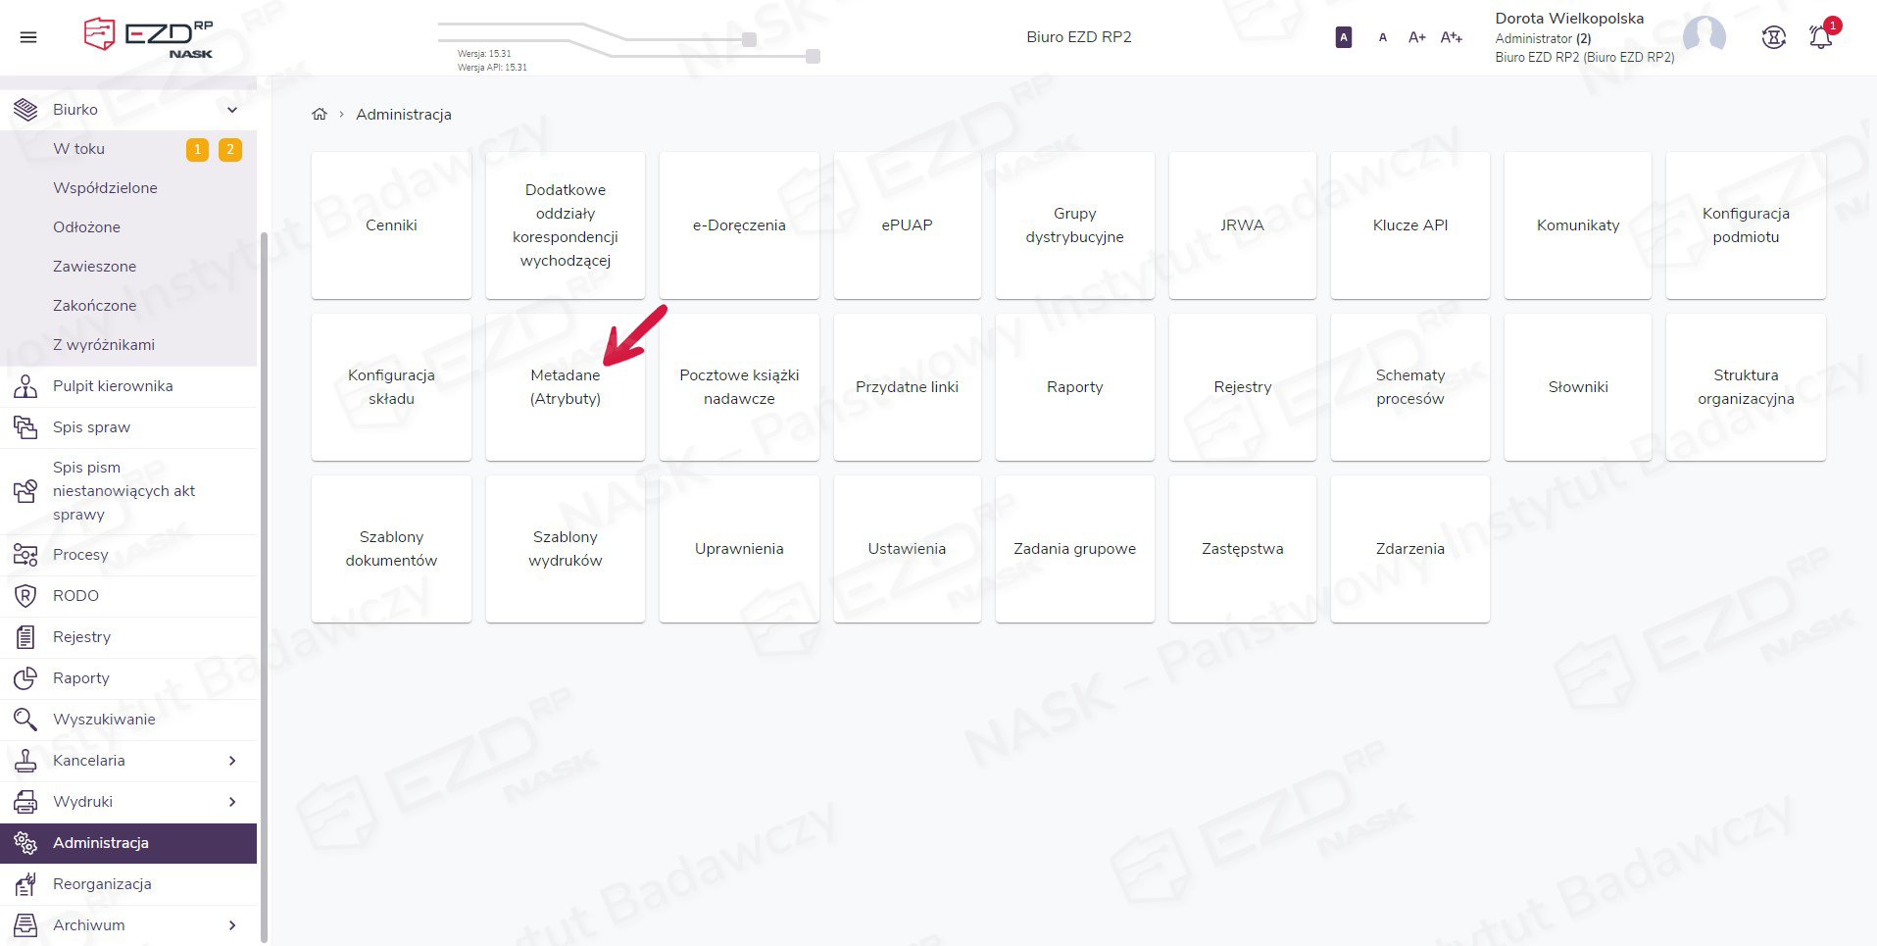Open the Metadane (Atrybuty) tile
The width and height of the screenshot is (1877, 946).
(566, 387)
